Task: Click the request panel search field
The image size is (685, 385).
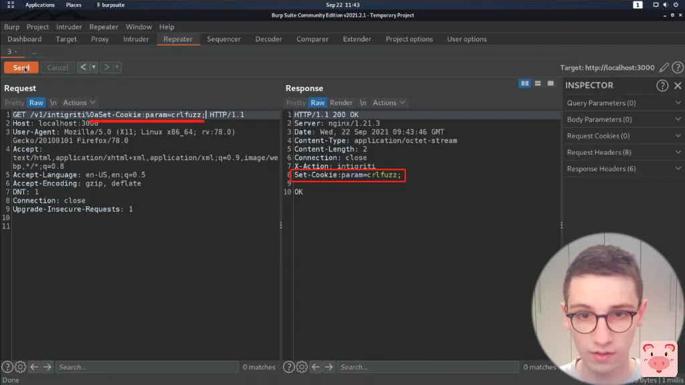Action: click(x=147, y=367)
